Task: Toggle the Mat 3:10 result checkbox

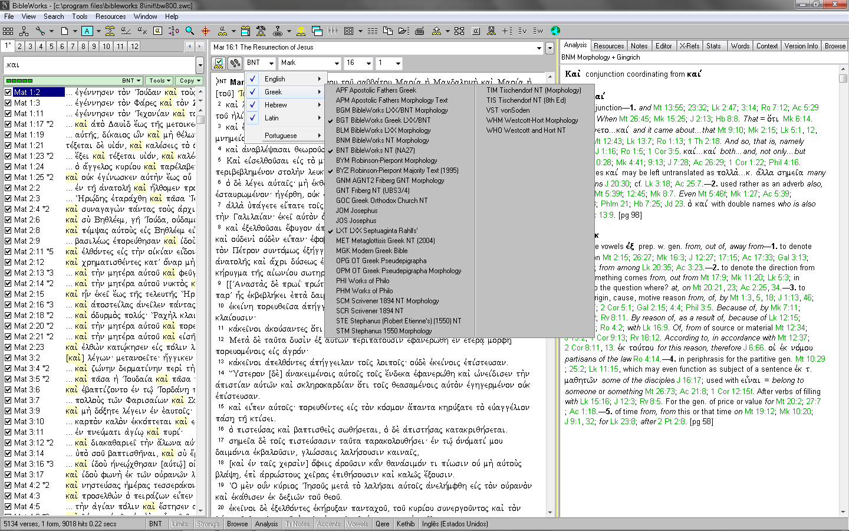Action: [8, 421]
